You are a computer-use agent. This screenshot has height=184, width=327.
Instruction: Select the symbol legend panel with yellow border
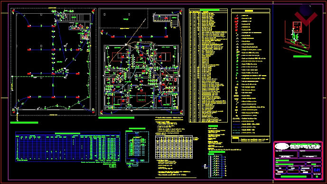click(x=251, y=76)
